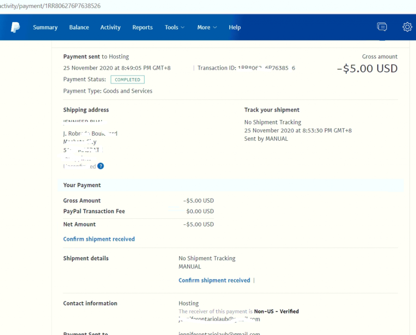
Task: Click the Non-US - Verified receiver status
Action: click(276, 311)
